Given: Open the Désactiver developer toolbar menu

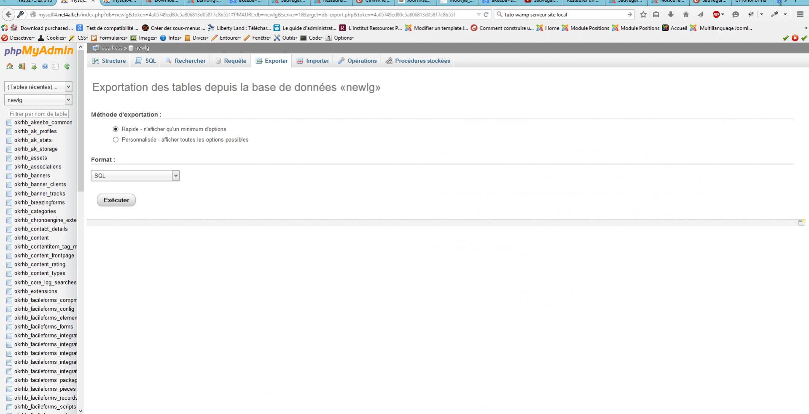Looking at the screenshot, I should pos(18,38).
